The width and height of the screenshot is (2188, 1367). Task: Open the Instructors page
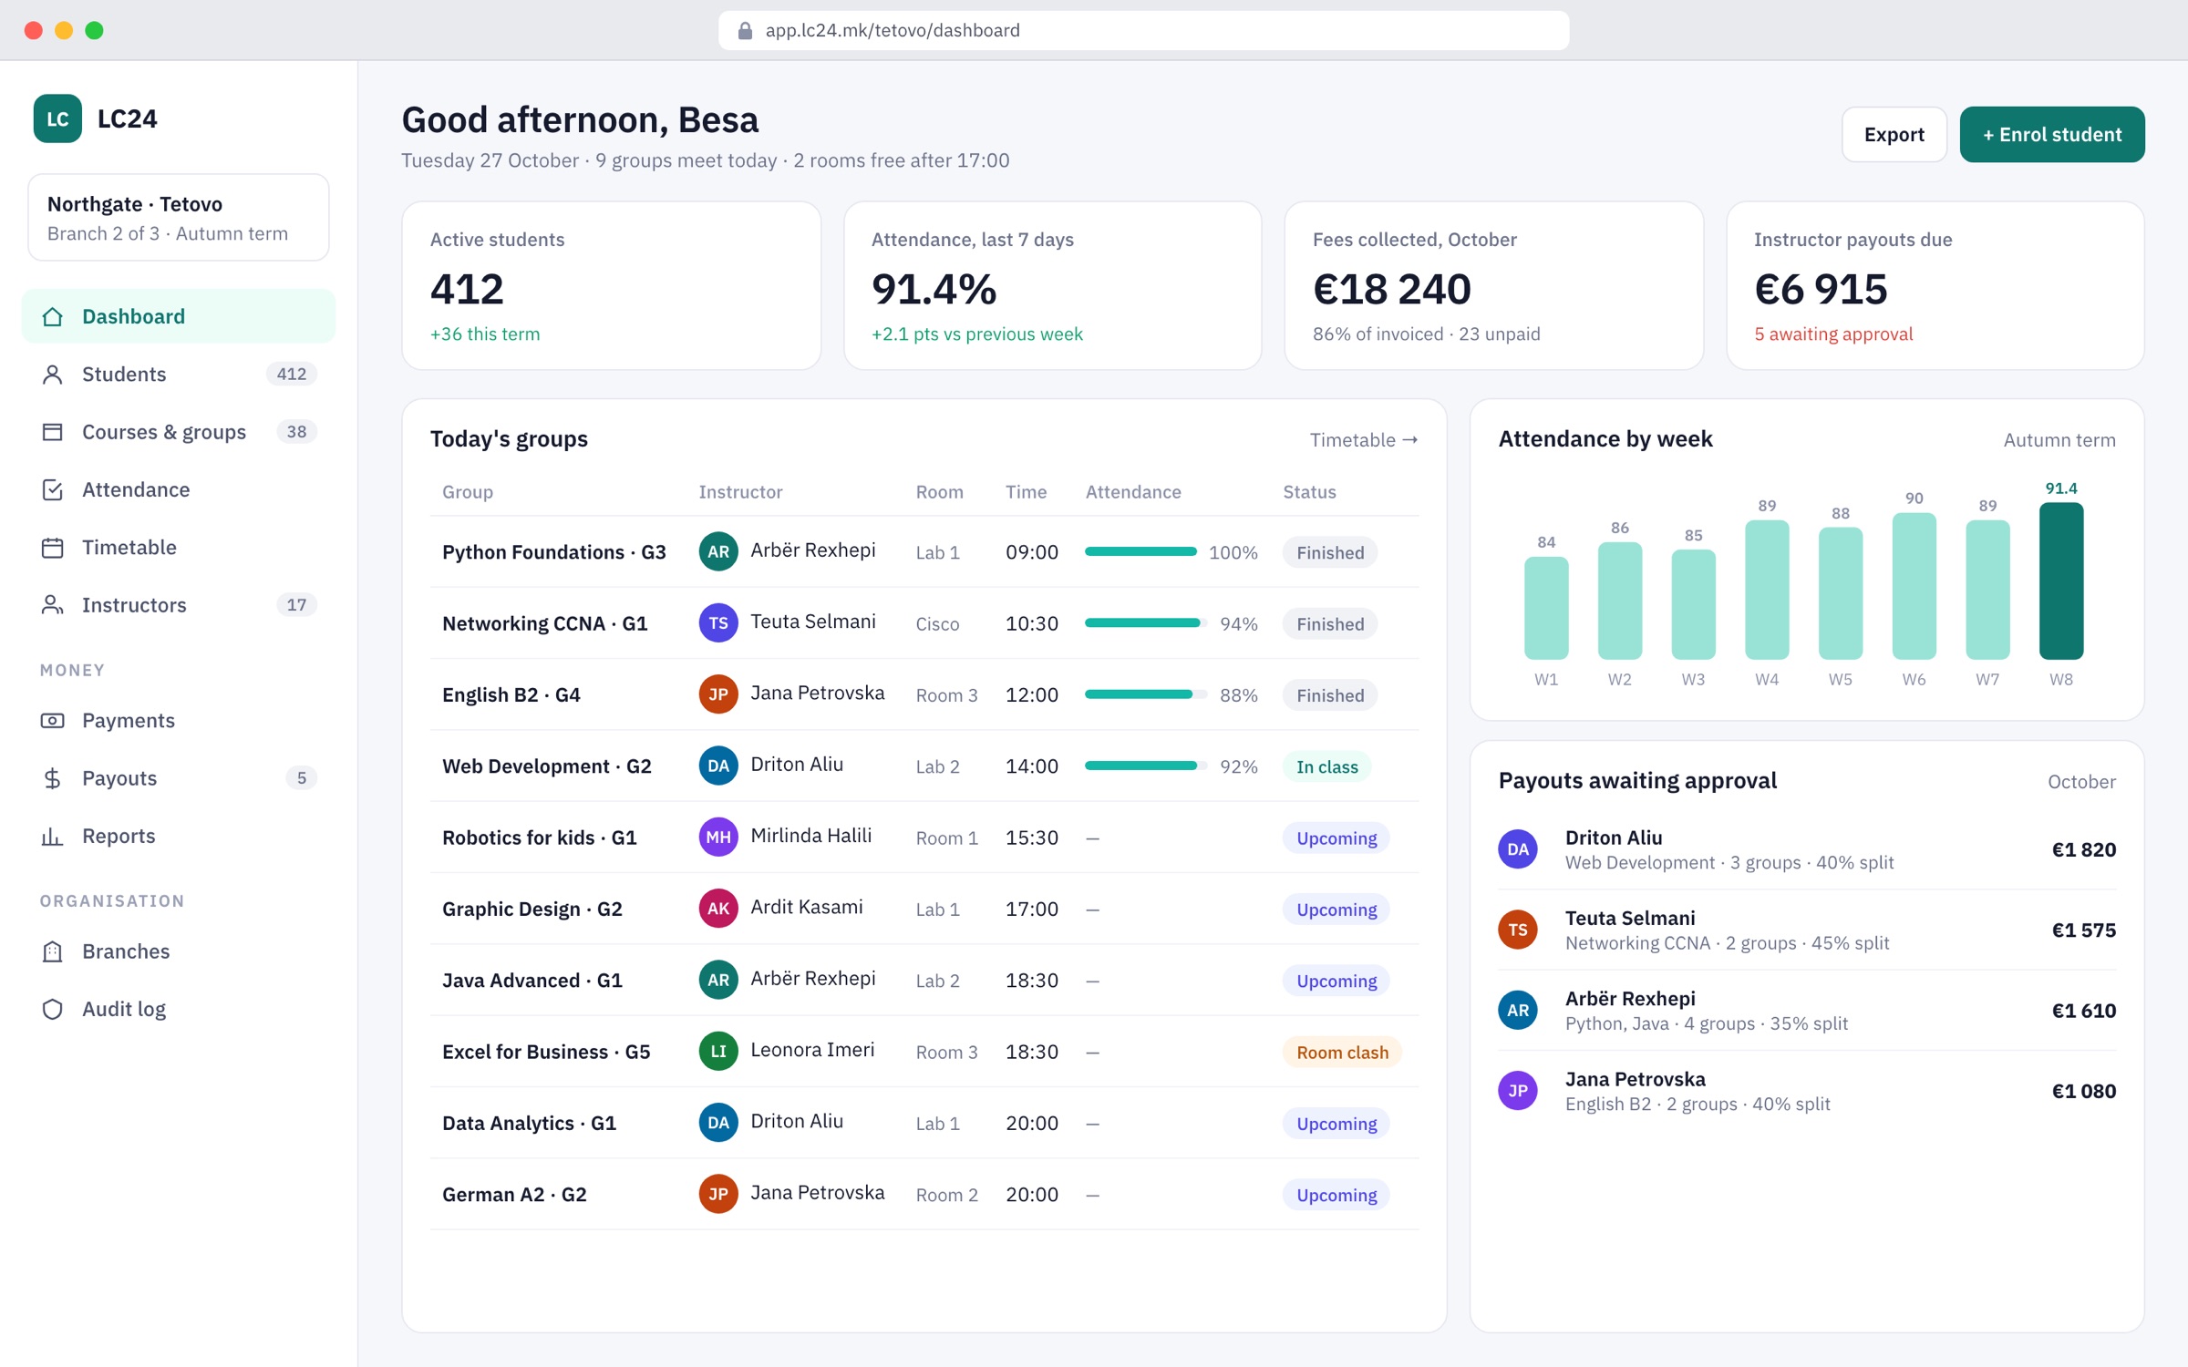tap(179, 605)
